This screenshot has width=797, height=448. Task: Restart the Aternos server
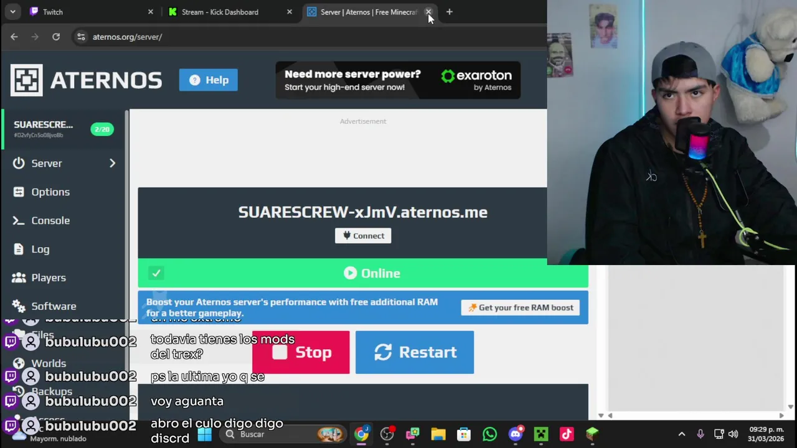click(415, 352)
